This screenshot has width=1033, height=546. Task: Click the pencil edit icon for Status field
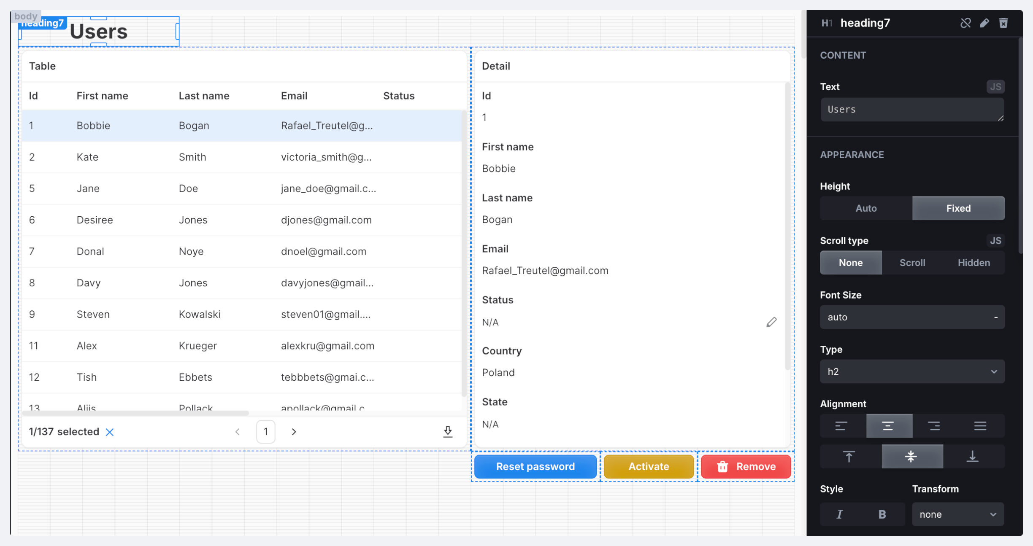[x=771, y=322]
